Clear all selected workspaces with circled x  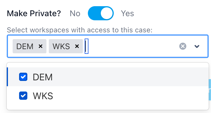[x=183, y=46]
